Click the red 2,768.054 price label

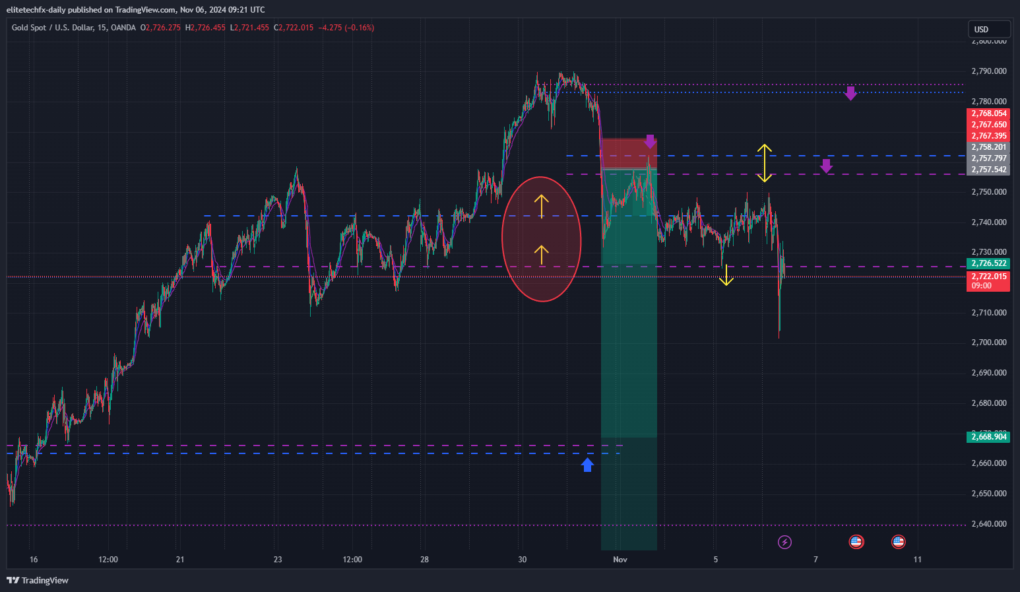[x=988, y=114]
